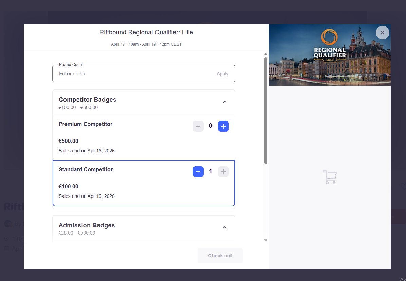
Task: Click the ticket list scrollbar thumb
Action: click(x=266, y=111)
